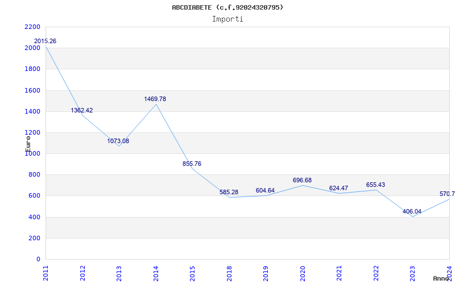
Task: Click the 2000 y-axis tick label
Action: coord(32,48)
